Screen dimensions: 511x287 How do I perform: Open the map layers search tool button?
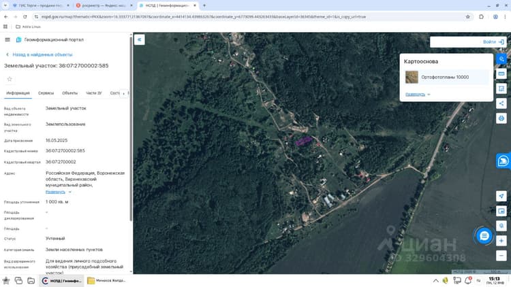pyautogui.click(x=501, y=59)
